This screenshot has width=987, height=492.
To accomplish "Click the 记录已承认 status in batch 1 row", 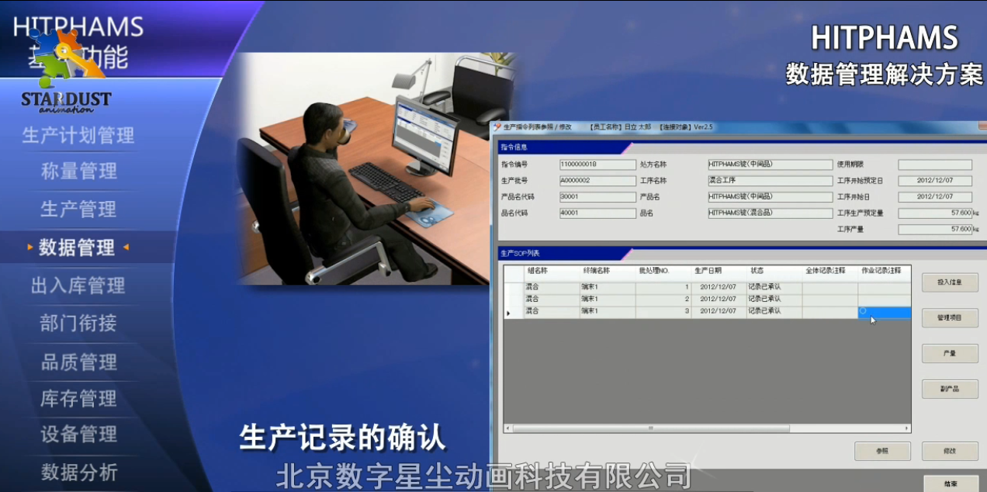I will click(774, 287).
